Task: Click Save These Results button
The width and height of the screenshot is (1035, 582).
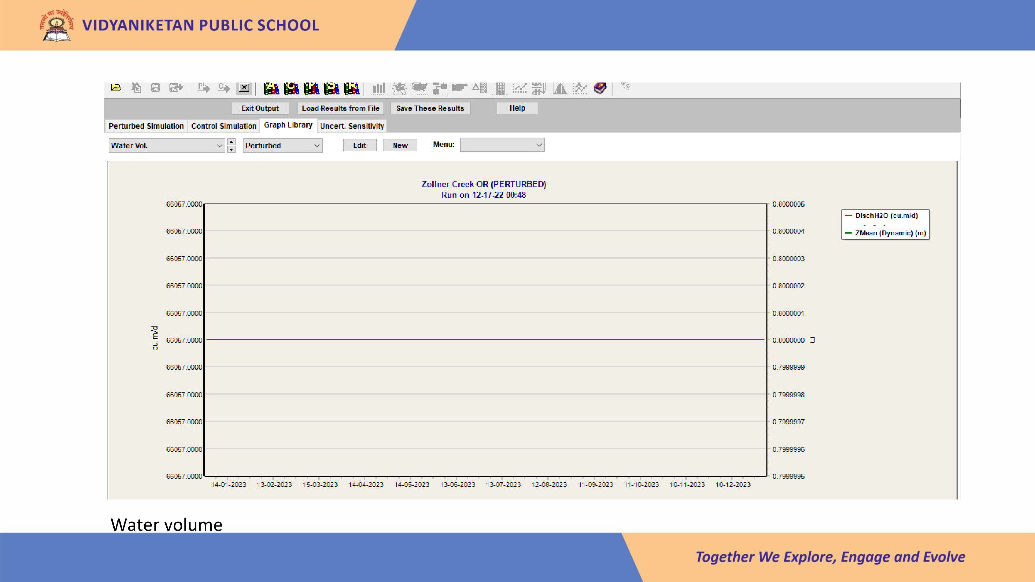Action: click(x=430, y=108)
